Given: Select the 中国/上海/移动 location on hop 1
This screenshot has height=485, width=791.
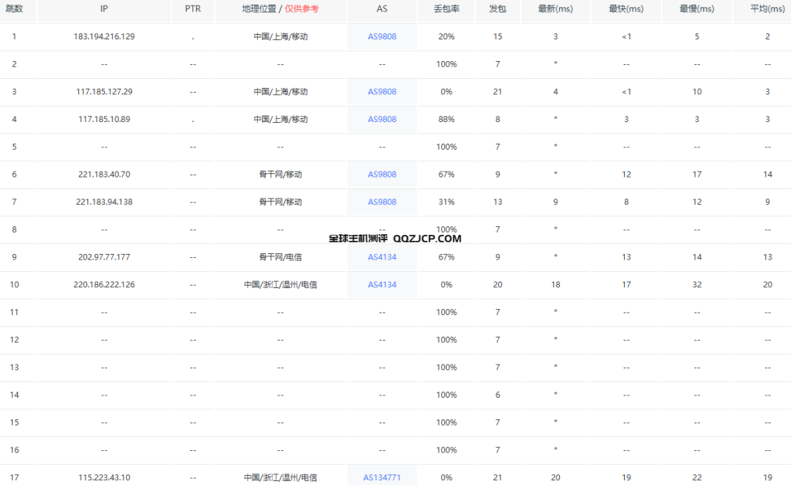Looking at the screenshot, I should [x=280, y=36].
